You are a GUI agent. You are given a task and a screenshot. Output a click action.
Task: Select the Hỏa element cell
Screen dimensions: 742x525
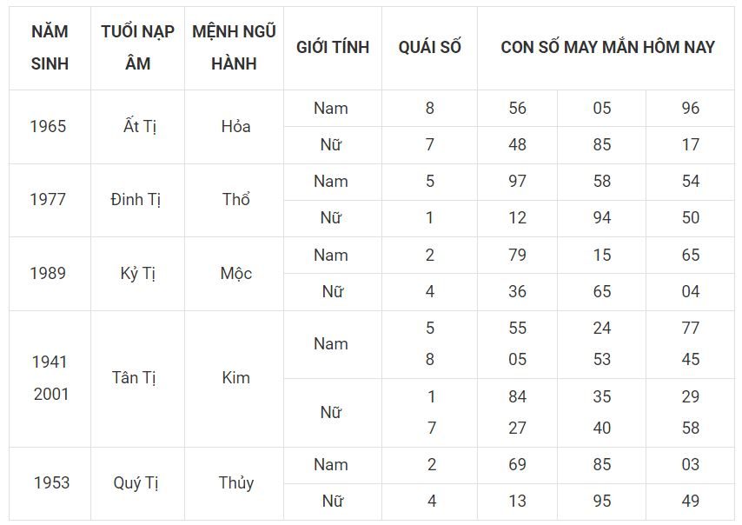tap(235, 127)
